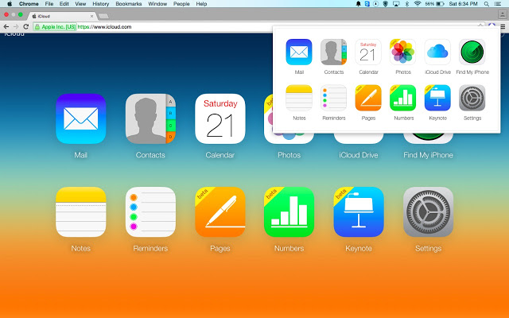The height and width of the screenshot is (318, 509).
Task: Click the large Keynote label text
Action: [359, 249]
